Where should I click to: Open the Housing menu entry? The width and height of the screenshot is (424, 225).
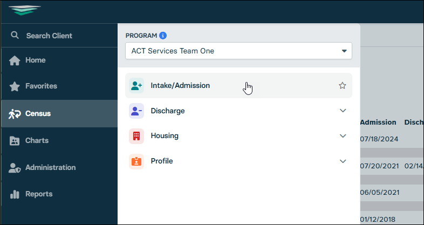[x=165, y=135]
